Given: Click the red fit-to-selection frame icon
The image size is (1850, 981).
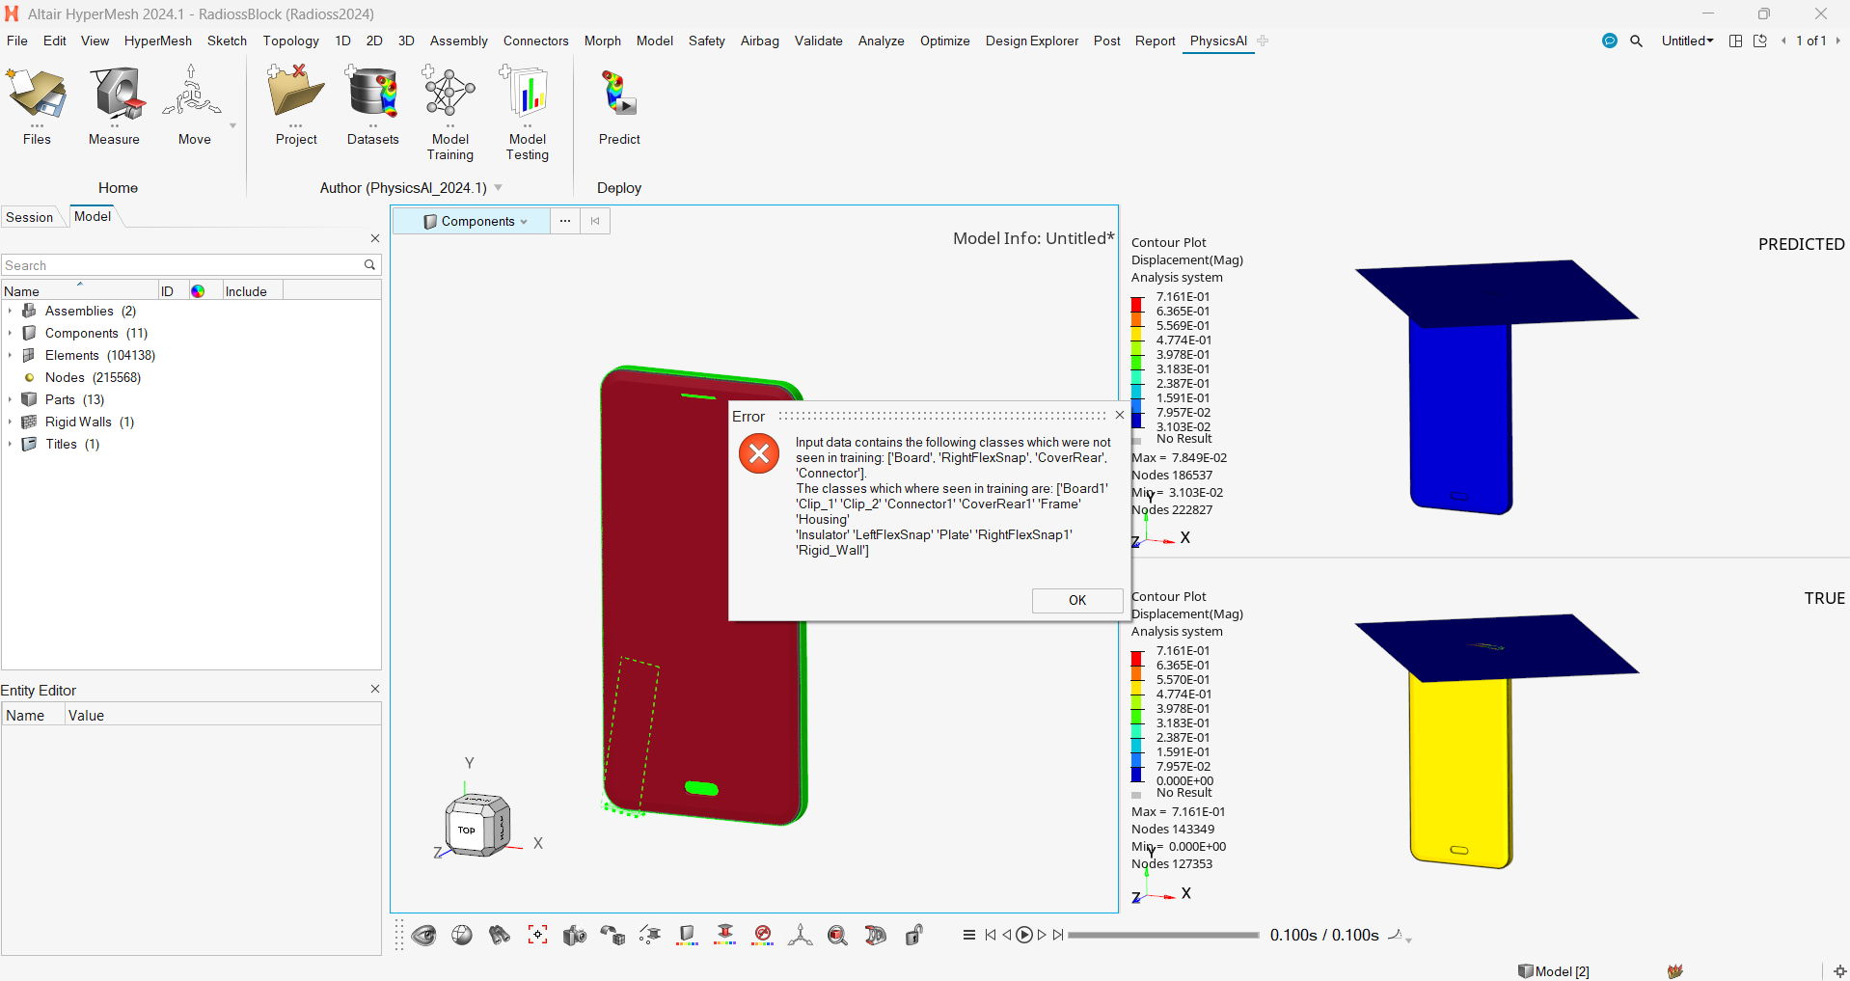Looking at the screenshot, I should click(537, 935).
